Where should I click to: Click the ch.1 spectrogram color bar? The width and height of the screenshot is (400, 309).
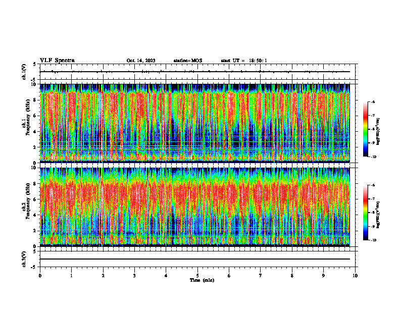[365, 129]
